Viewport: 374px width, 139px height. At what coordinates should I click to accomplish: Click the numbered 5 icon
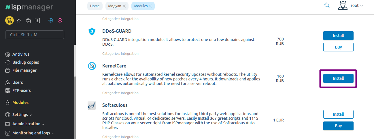pyautogui.click(x=37, y=20)
